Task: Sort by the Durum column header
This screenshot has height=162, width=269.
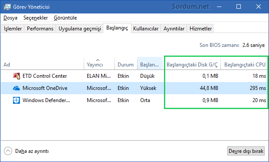Action: pyautogui.click(x=126, y=64)
